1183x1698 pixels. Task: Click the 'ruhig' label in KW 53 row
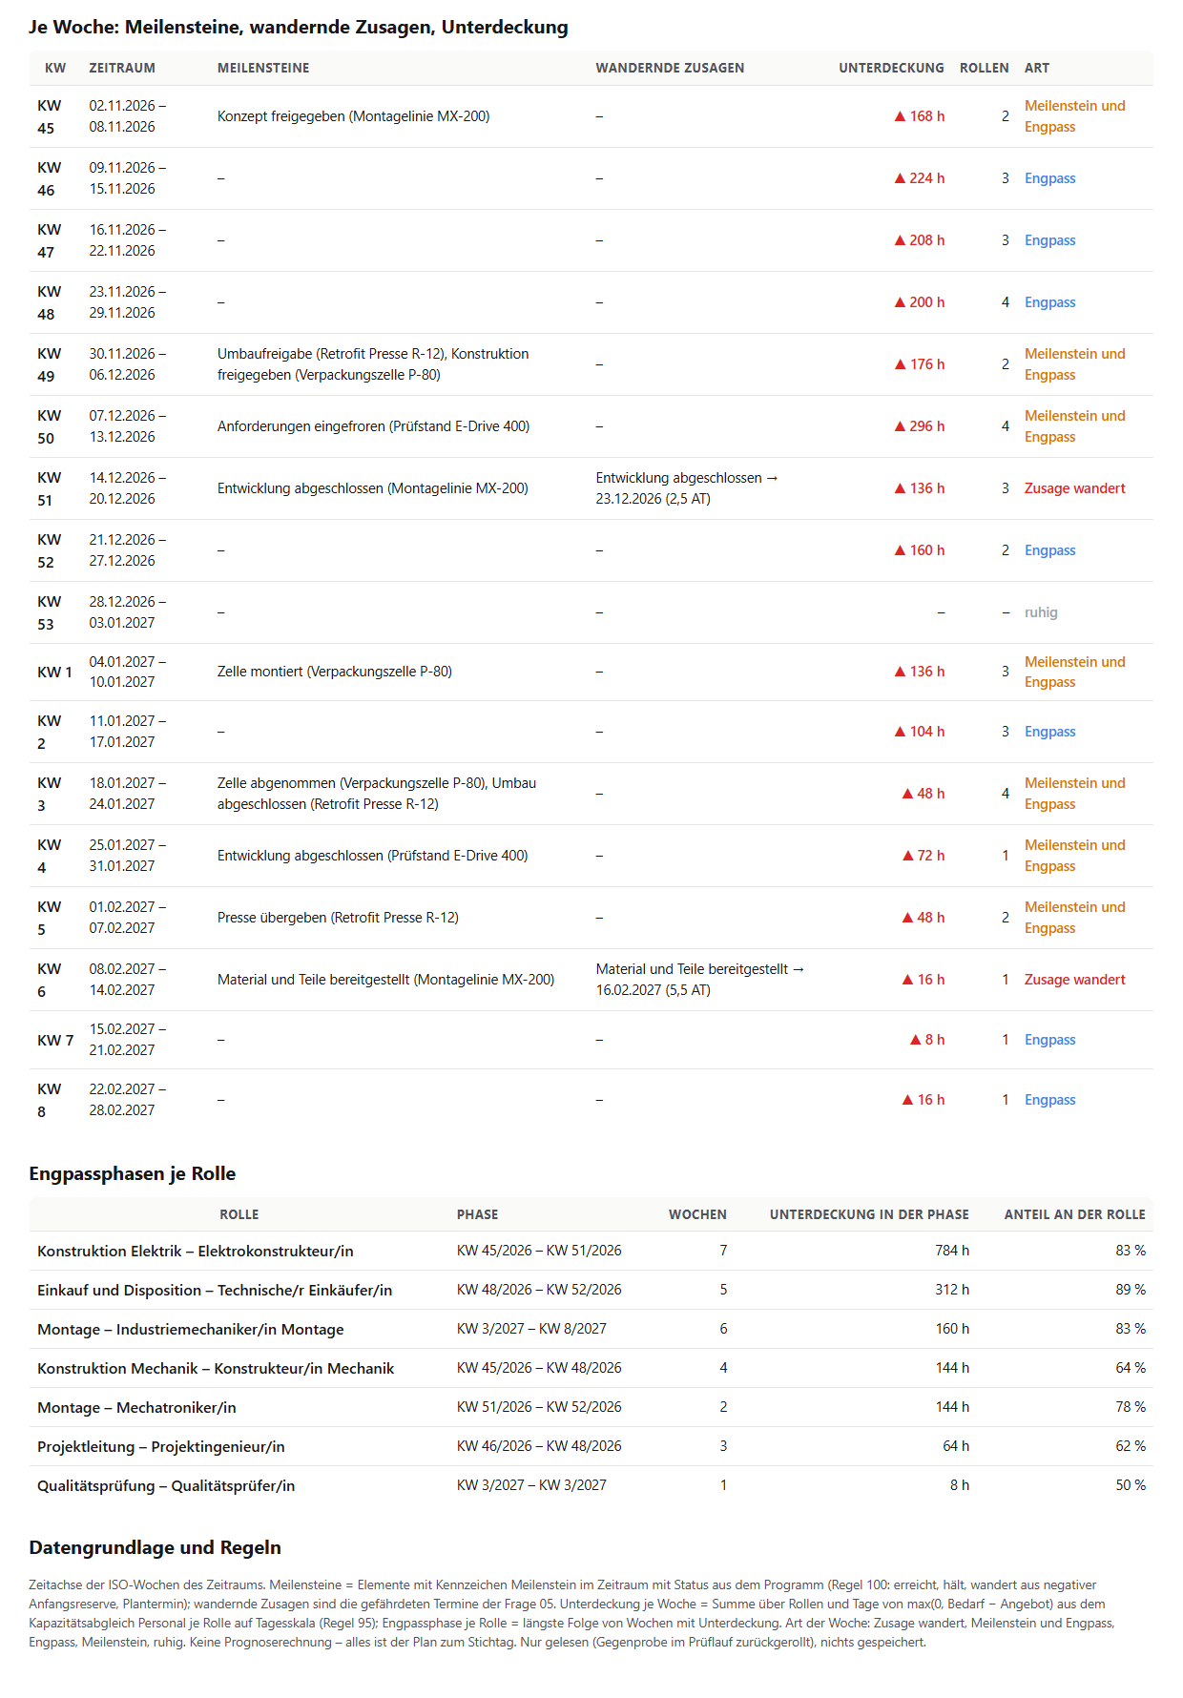(1041, 612)
